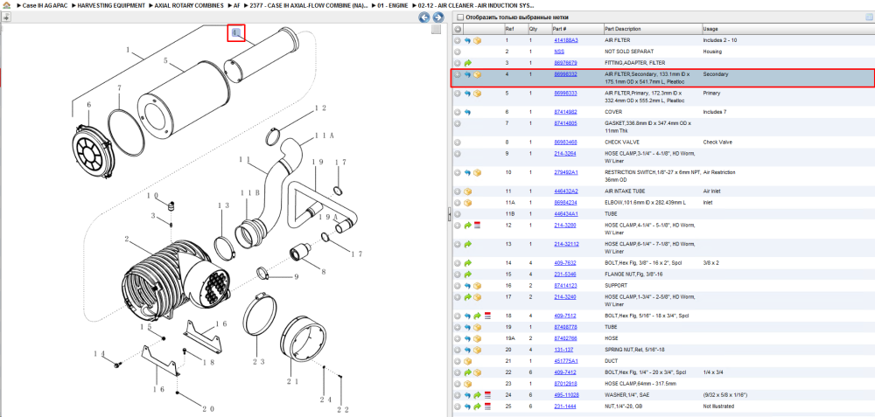Open 2377 CASE IH AXIAL-FLOW COMBINE breadcrumb

(x=310, y=5)
